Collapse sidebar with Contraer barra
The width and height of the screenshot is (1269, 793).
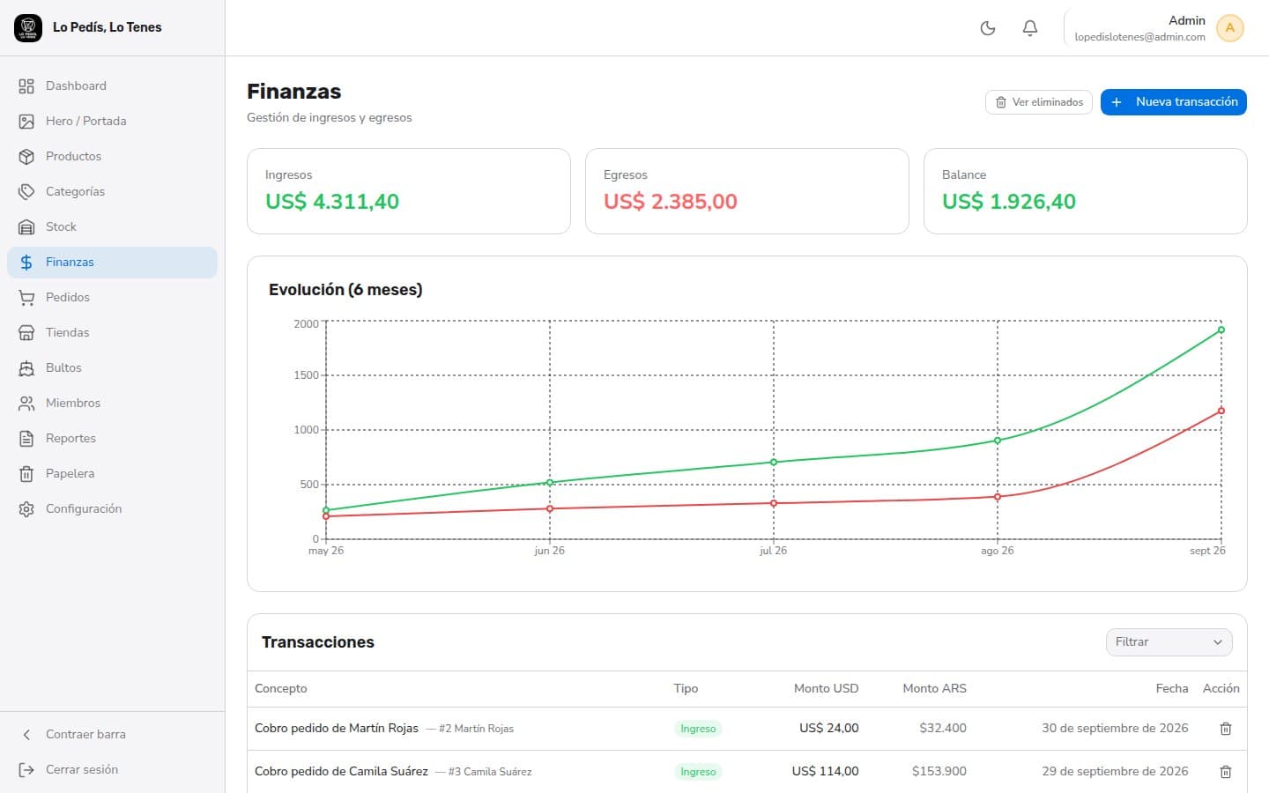[x=112, y=734]
